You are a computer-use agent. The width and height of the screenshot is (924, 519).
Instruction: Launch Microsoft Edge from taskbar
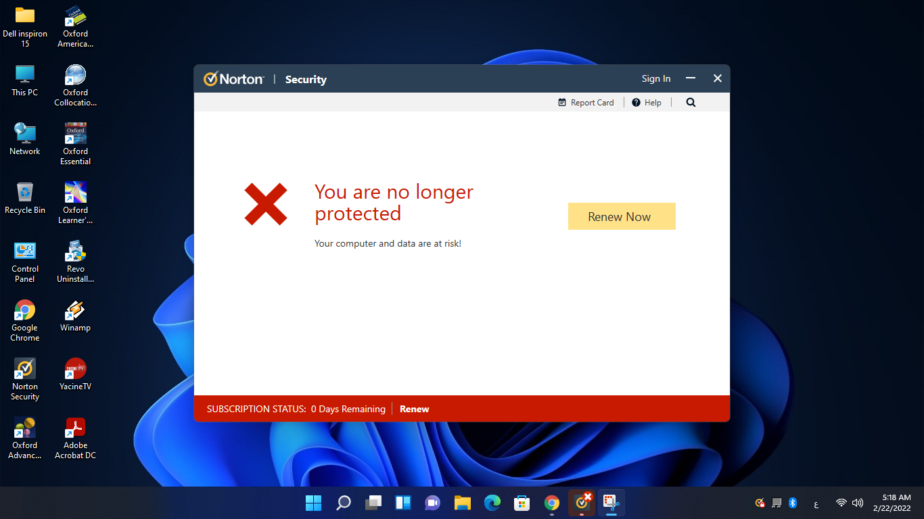pos(492,503)
